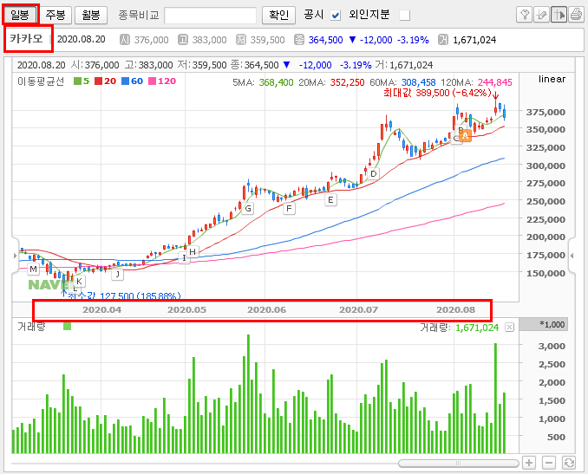The image size is (588, 474).
Task: Switch to the 일봉 daily tab
Action: [20, 15]
